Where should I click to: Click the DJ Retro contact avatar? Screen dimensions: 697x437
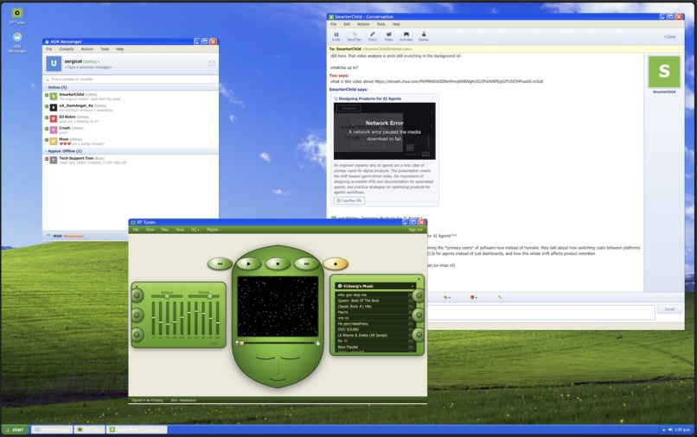54,118
